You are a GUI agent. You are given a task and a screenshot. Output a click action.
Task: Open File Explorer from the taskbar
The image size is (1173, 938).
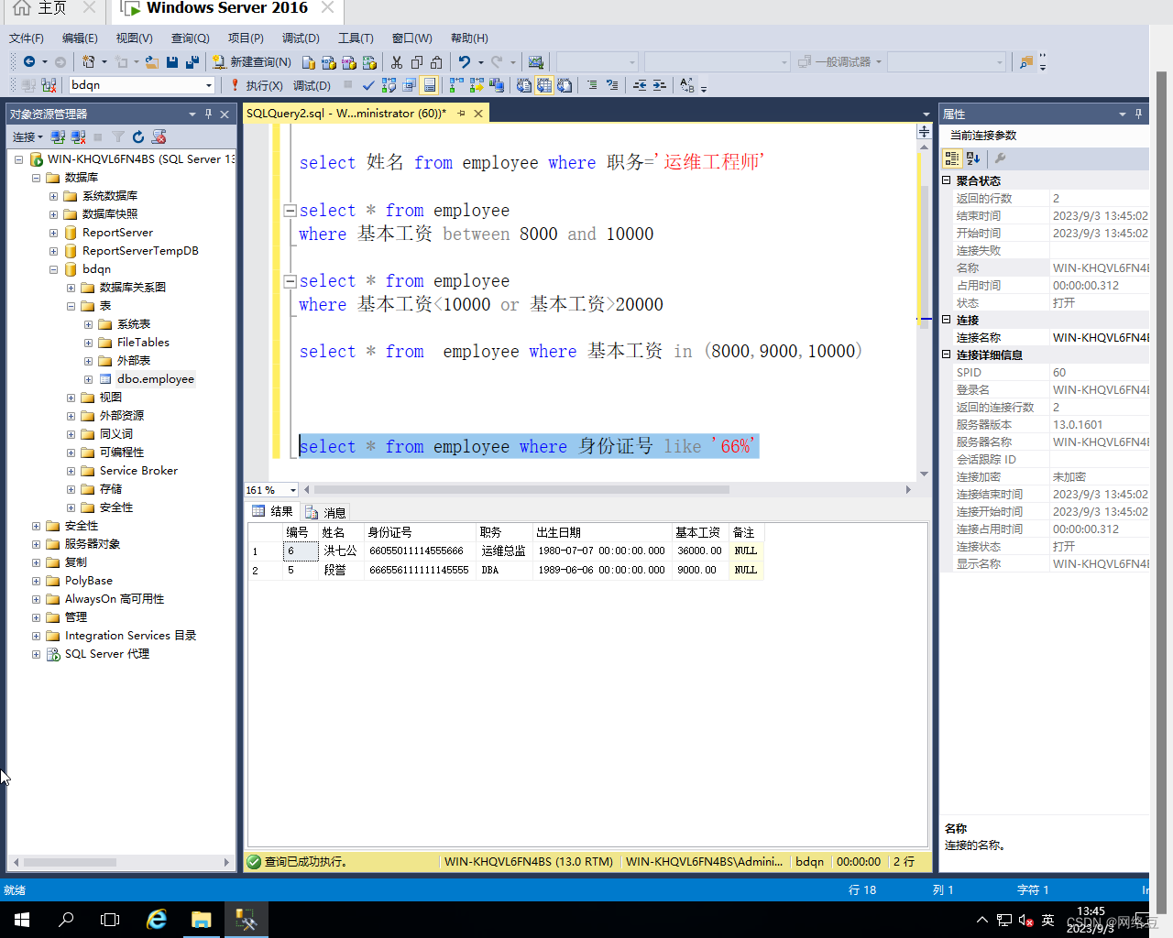click(x=202, y=919)
